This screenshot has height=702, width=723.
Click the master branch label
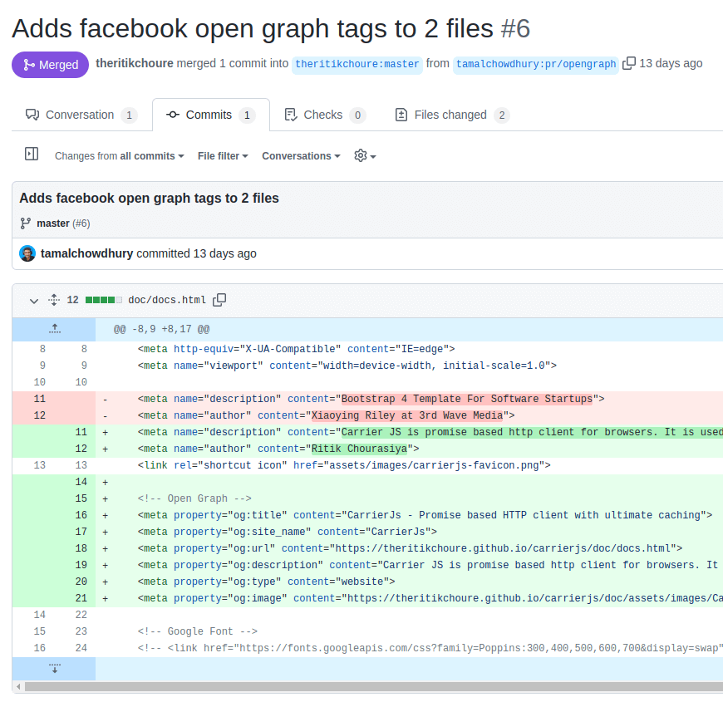(53, 223)
